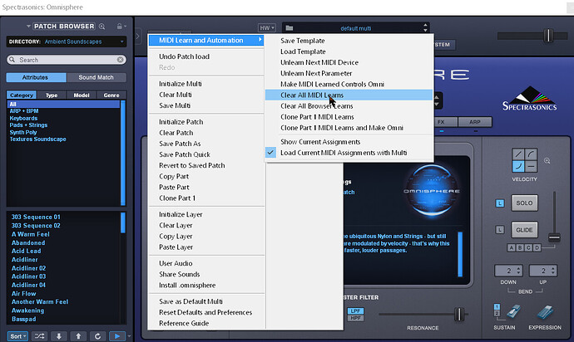Image resolution: width=574 pixels, height=342 pixels.
Task: Click the Omnisphere globe patch image
Action: coord(432,191)
